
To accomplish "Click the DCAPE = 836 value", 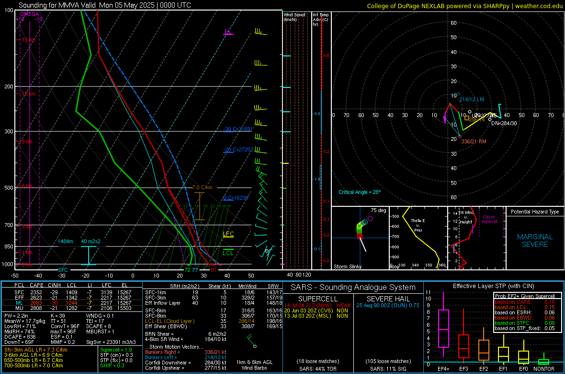I will click(20, 337).
